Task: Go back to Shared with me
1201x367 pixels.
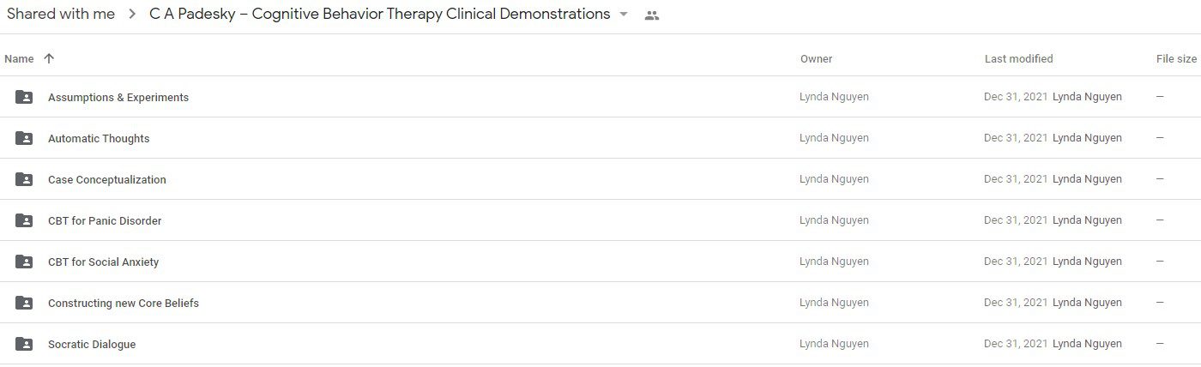Action: click(61, 14)
